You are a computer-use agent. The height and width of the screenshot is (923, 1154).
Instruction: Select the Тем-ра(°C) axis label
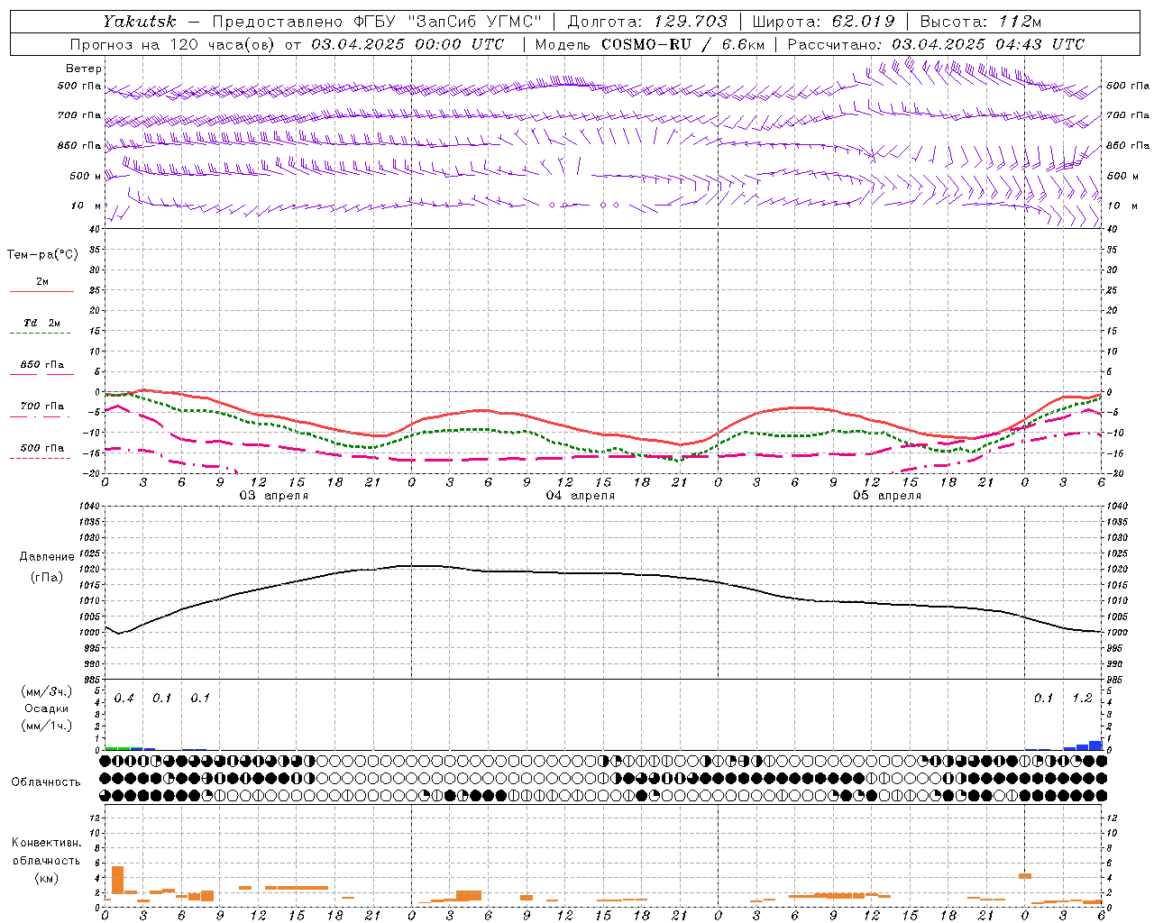pyautogui.click(x=42, y=255)
